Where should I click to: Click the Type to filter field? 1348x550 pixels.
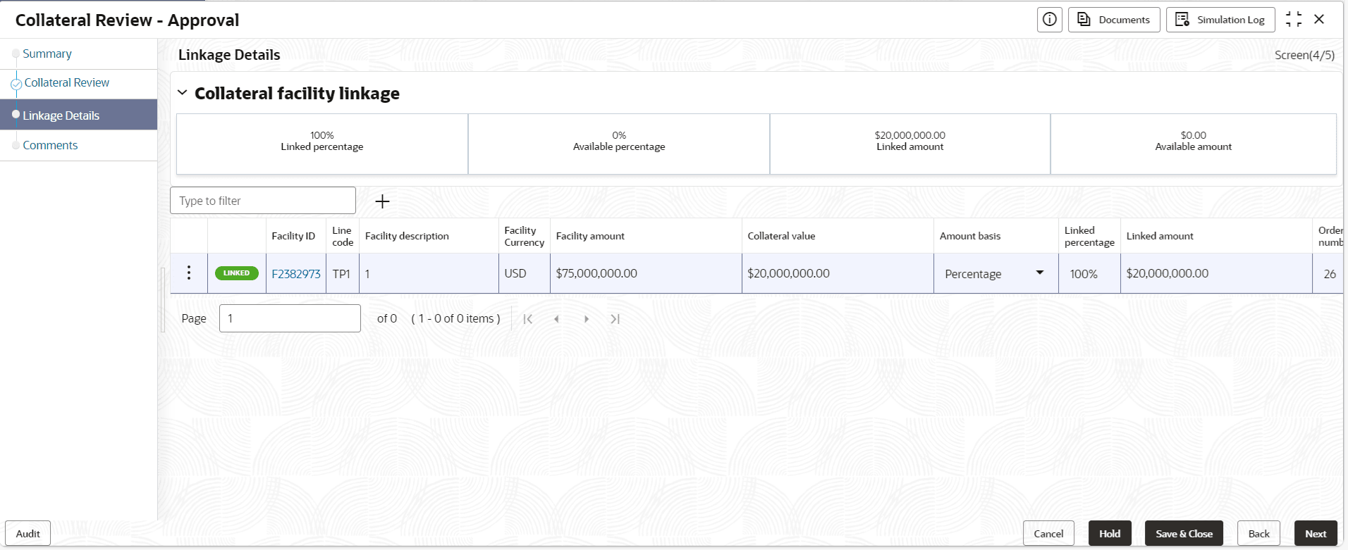point(262,201)
